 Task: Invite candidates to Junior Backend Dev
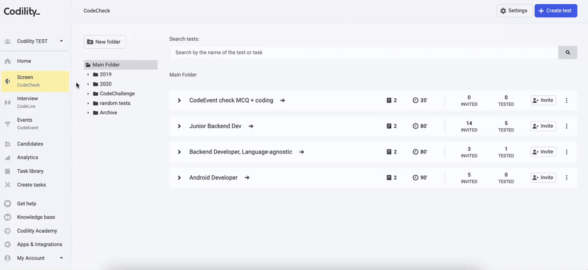(x=543, y=126)
